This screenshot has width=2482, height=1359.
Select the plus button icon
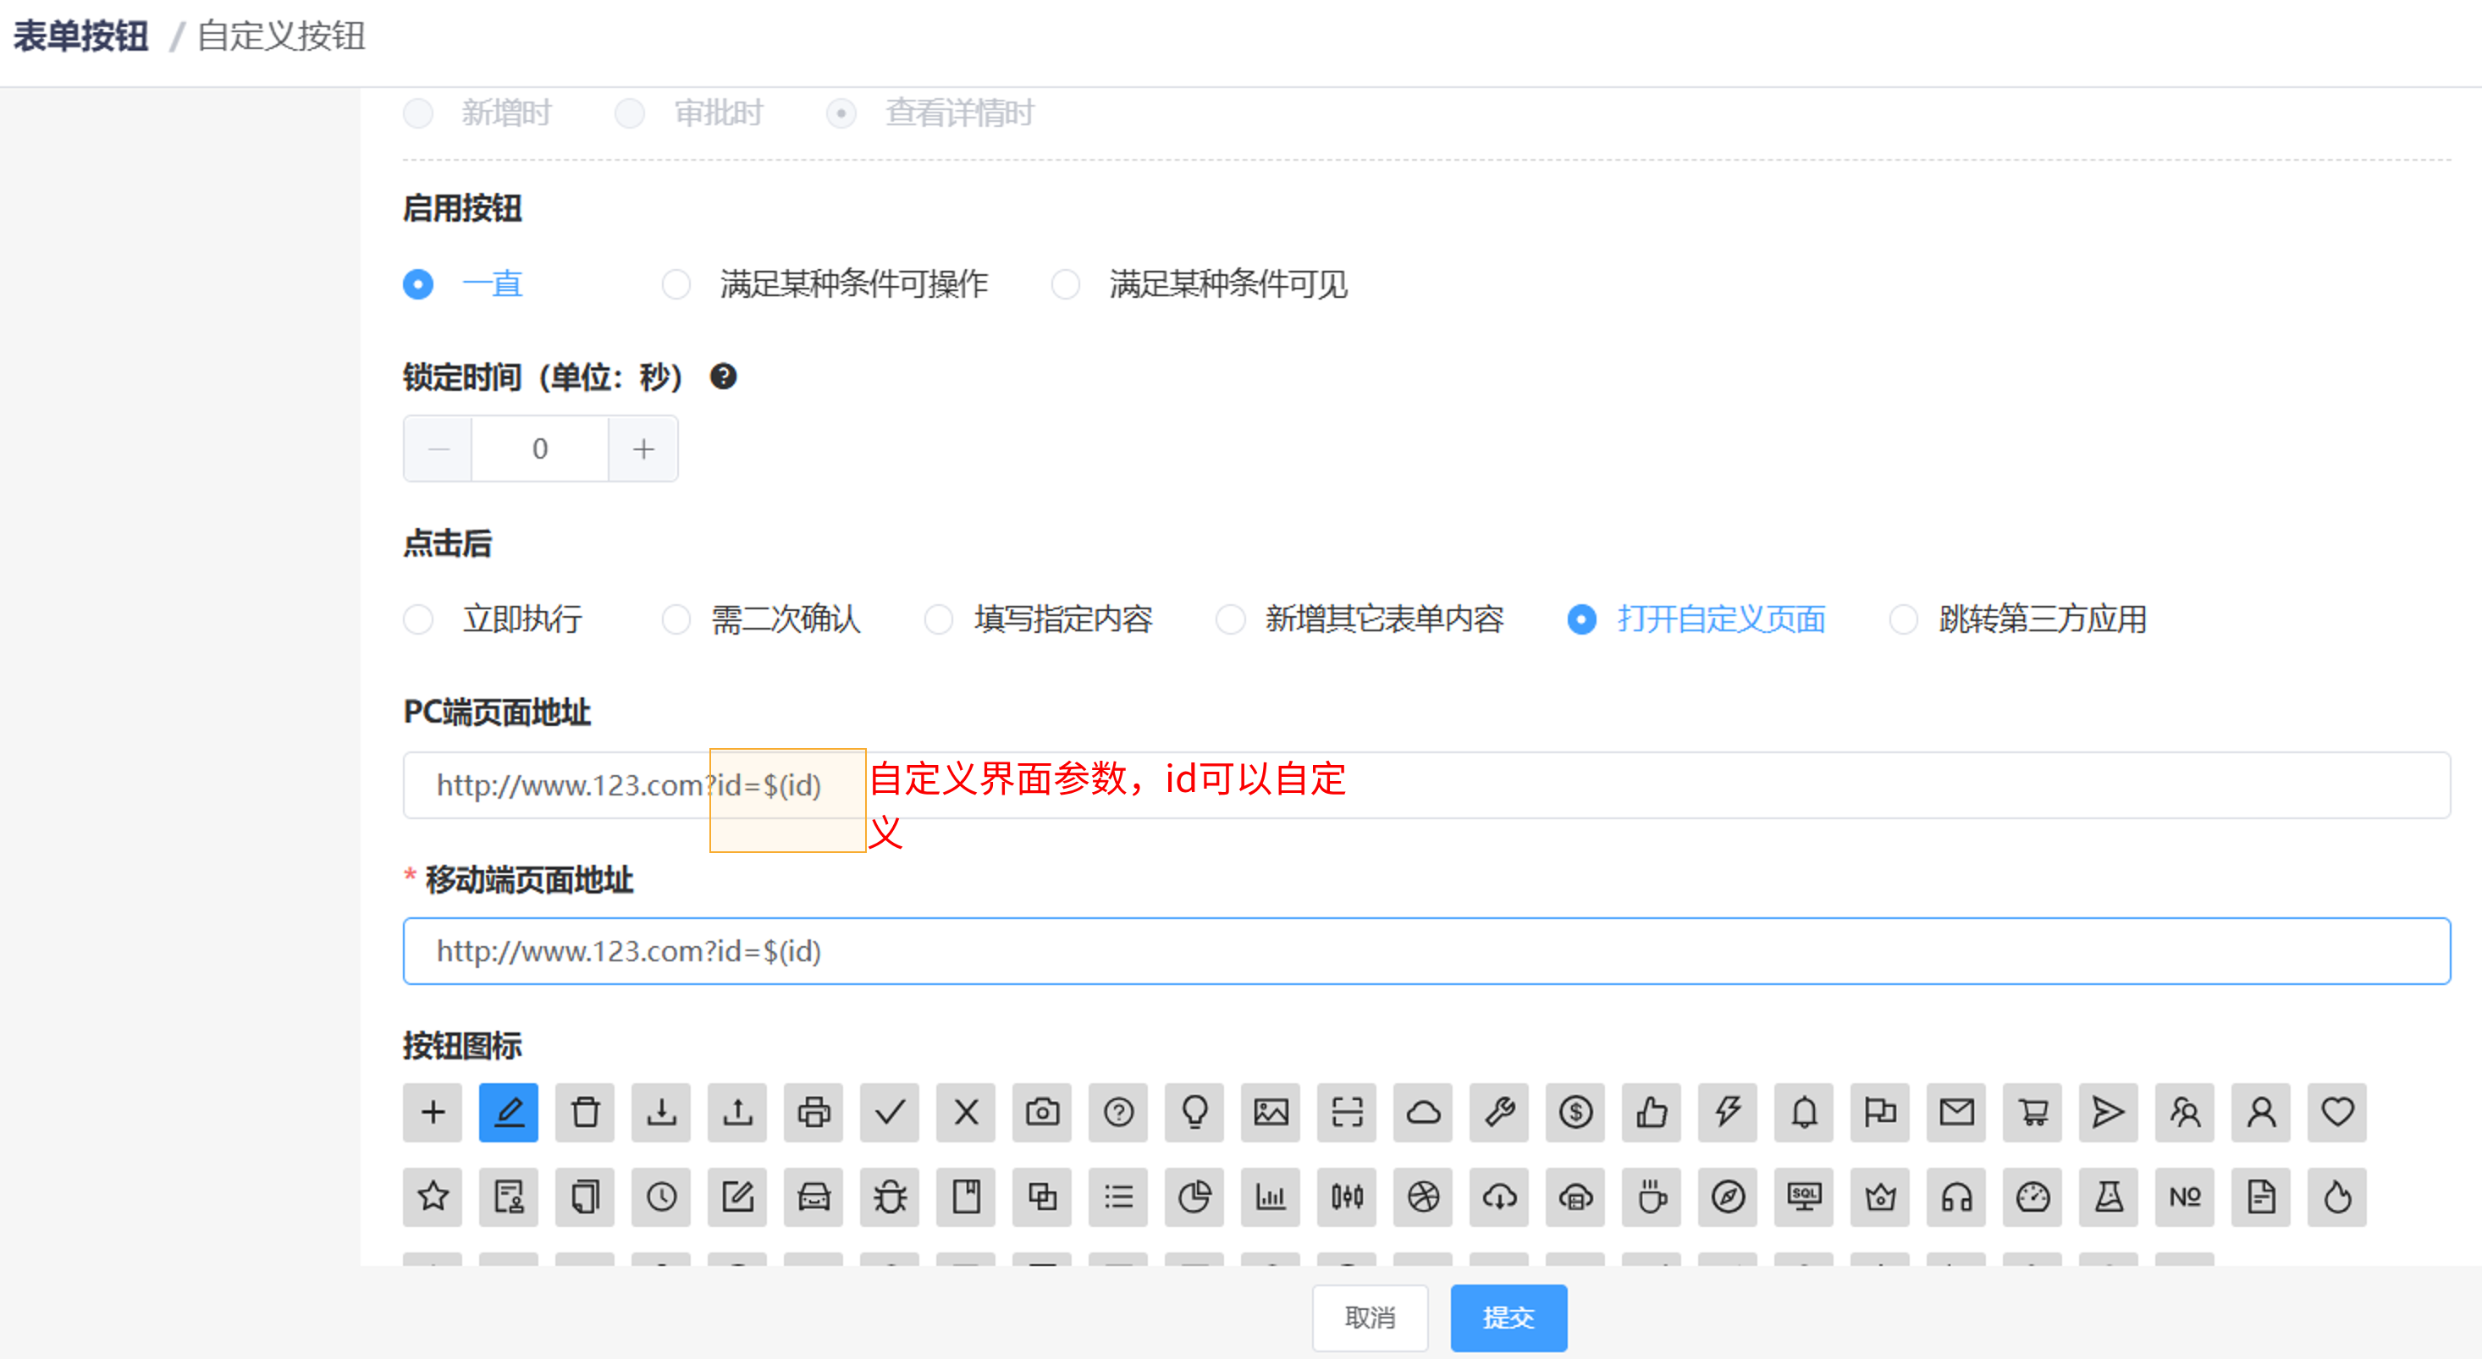point(433,1113)
